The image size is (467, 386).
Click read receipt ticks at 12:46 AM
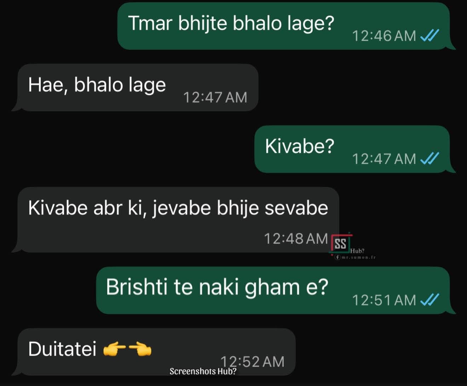429,35
